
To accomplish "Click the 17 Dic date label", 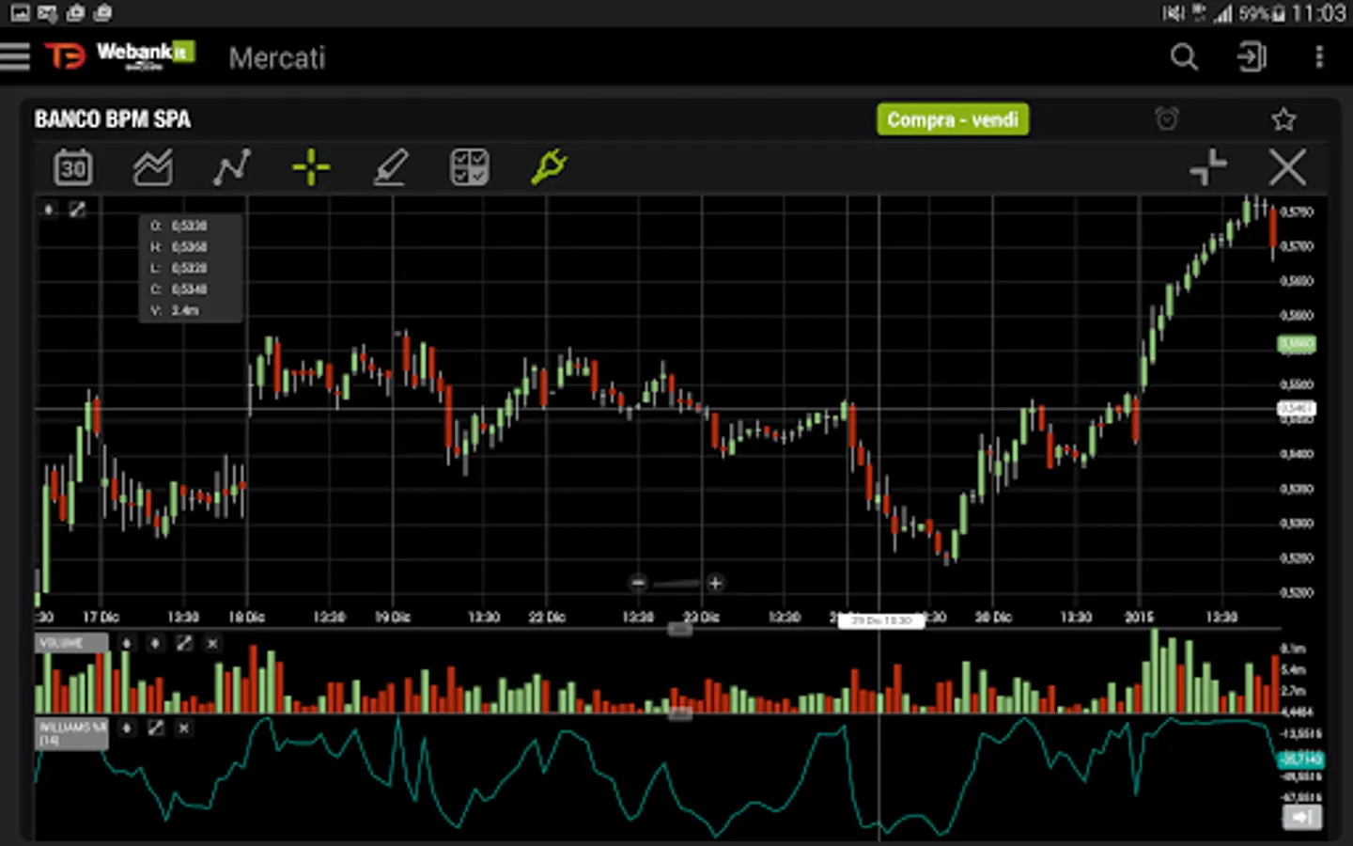I will coord(101,618).
